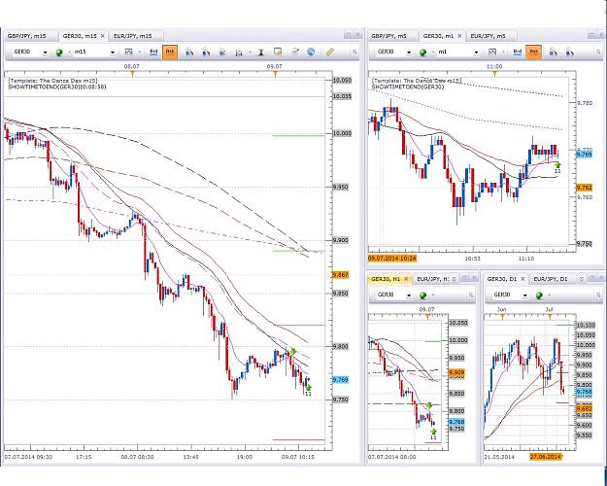Viewport: 607px width, 486px height.
Task: Open m1 timeframe dropdown
Action: coord(476,52)
